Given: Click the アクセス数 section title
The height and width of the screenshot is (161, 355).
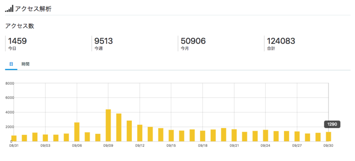Looking at the screenshot, I should tap(20, 26).
